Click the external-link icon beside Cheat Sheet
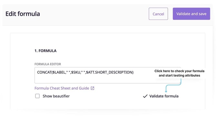 pyautogui.click(x=93, y=88)
